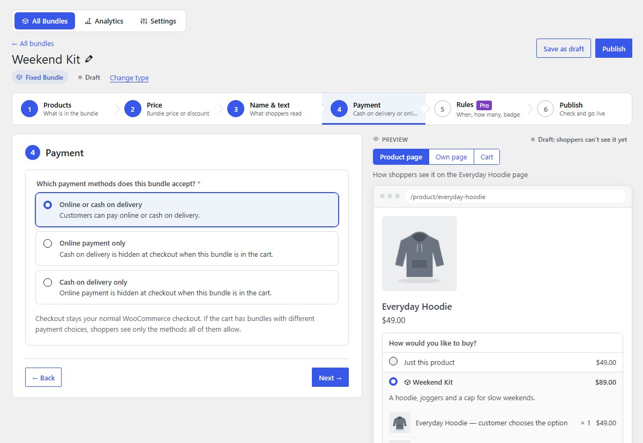Click step 1 numbered circle for Products

coord(29,109)
